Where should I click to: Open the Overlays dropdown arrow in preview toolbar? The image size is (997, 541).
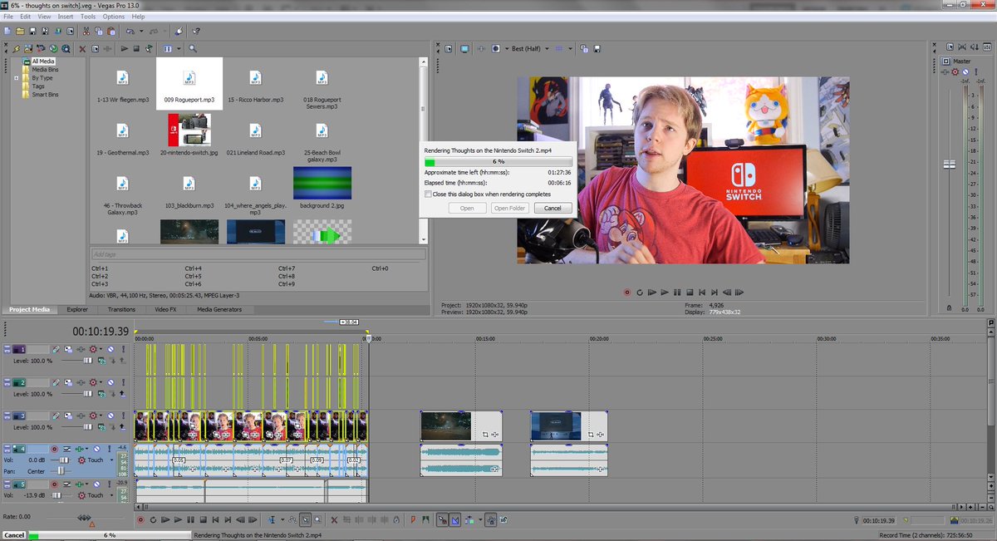571,48
